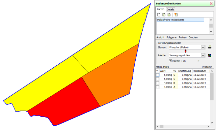The width and height of the screenshot is (216, 130).
Task: Create a new blank sample map
Action: click(159, 14)
